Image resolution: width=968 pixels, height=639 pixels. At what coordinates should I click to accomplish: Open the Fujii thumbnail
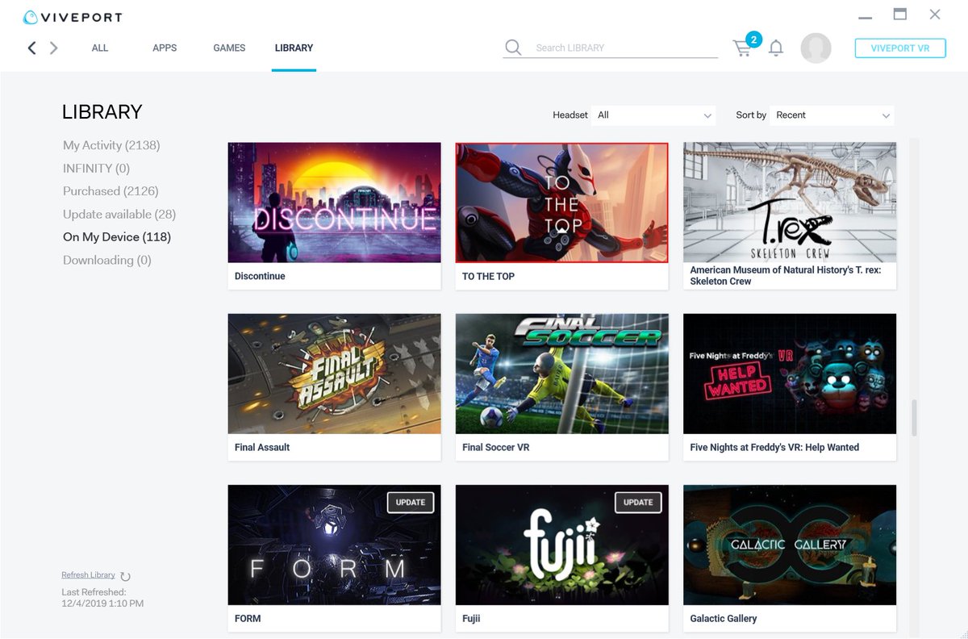[x=561, y=545]
